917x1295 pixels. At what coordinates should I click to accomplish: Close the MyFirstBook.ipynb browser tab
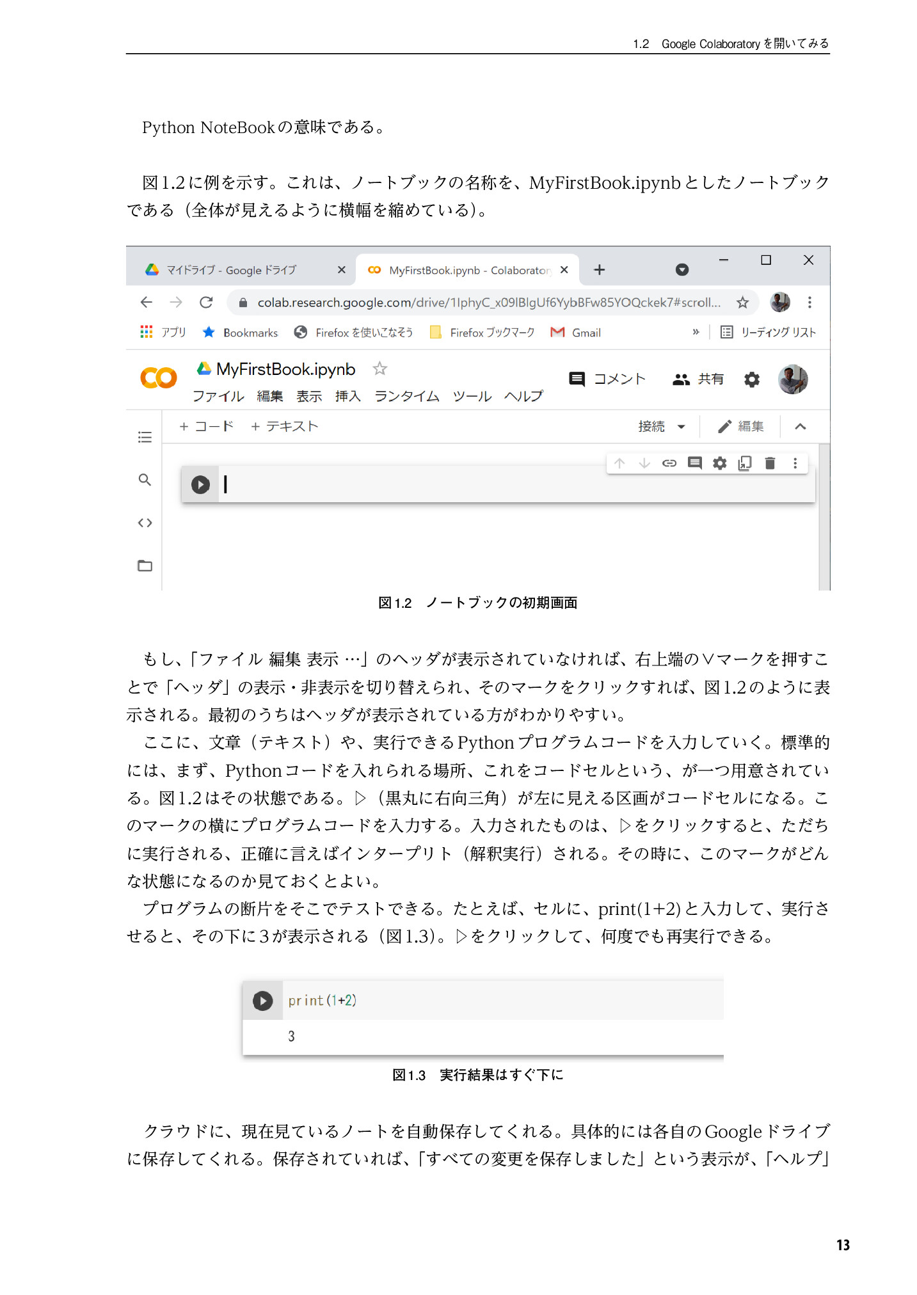coord(564,270)
